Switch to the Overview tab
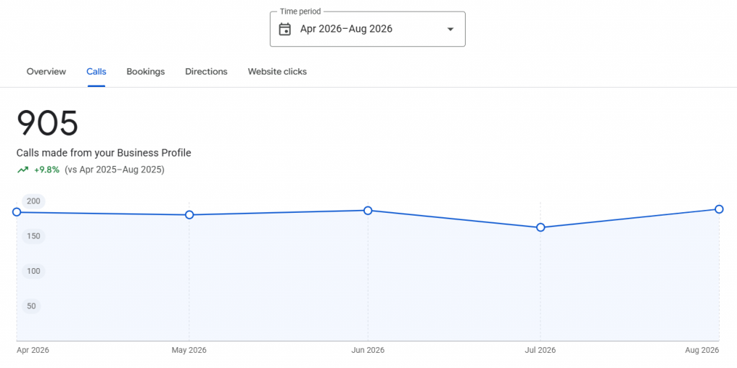Image resolution: width=737 pixels, height=368 pixels. pyautogui.click(x=46, y=72)
